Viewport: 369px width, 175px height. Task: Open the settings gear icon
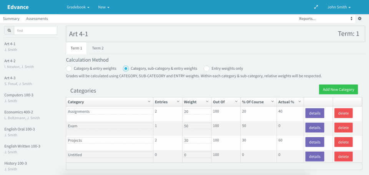360,18
